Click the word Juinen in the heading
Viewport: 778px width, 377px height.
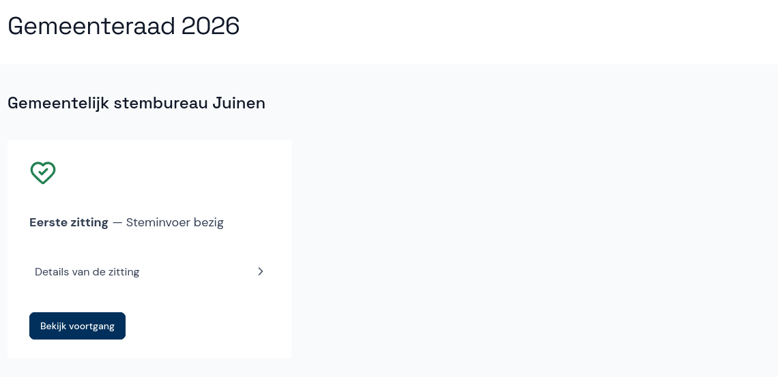pyautogui.click(x=239, y=103)
